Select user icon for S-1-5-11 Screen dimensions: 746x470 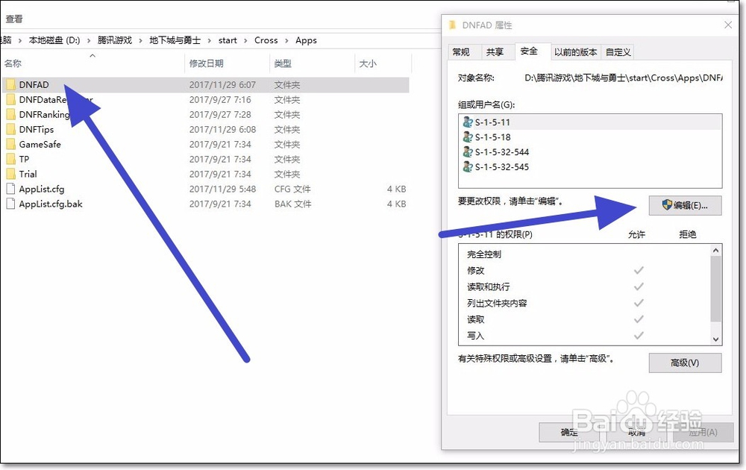coord(468,122)
